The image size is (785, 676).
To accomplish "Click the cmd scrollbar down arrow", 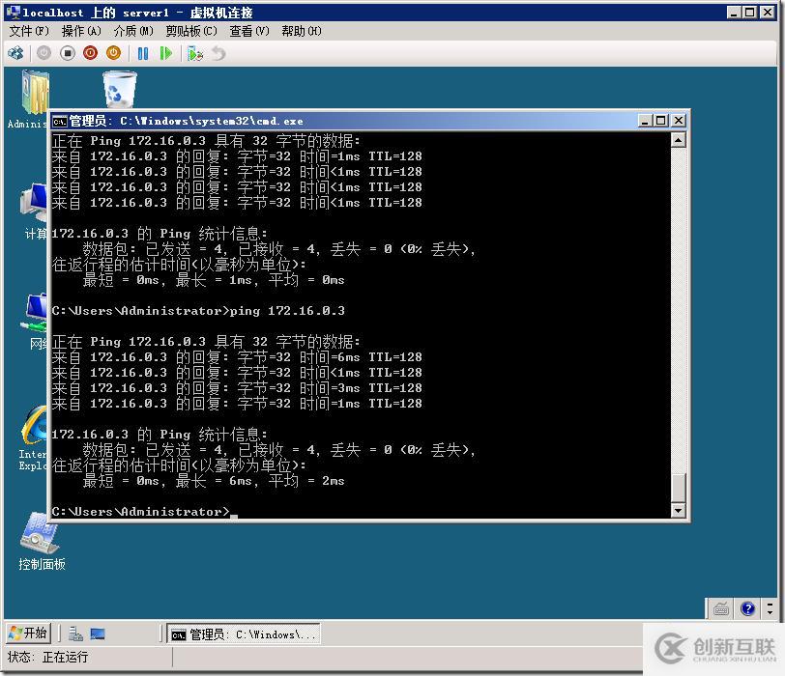I will click(x=678, y=510).
